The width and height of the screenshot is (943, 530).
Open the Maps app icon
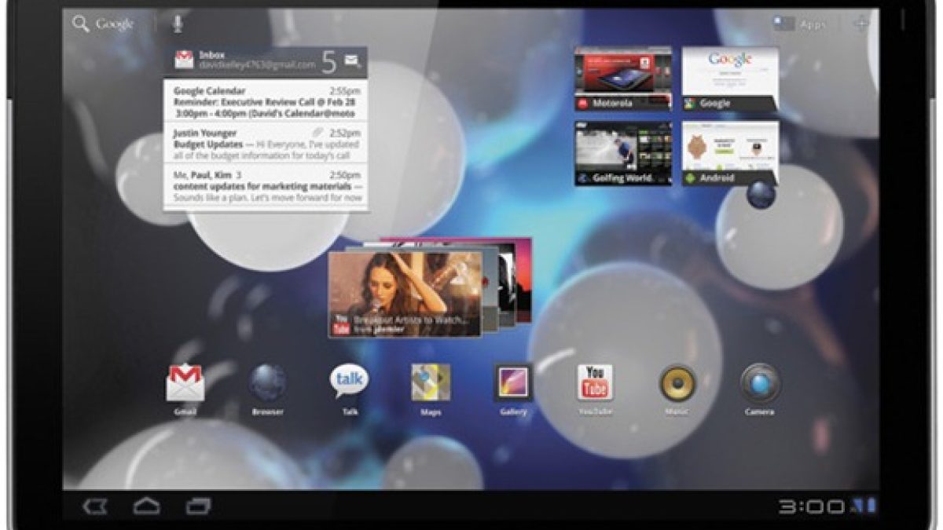click(431, 383)
